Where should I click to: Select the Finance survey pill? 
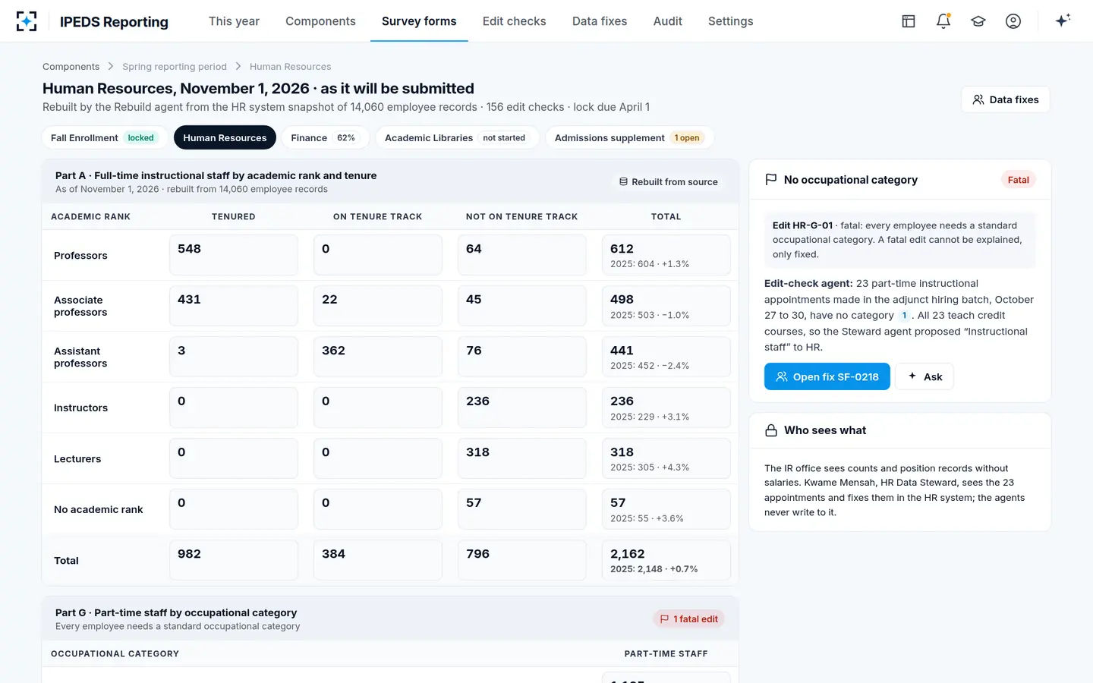tap(325, 137)
